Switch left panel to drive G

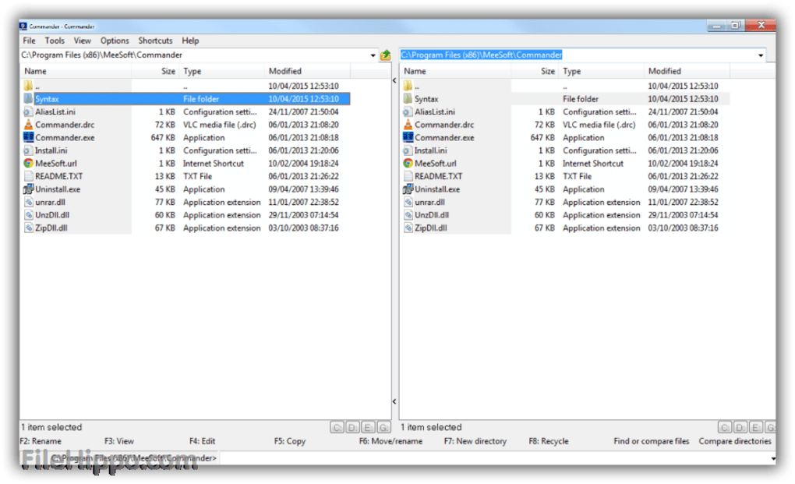click(383, 428)
